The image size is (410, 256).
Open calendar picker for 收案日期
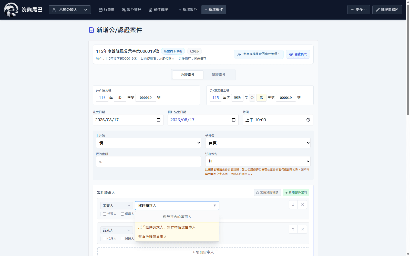coord(159,120)
